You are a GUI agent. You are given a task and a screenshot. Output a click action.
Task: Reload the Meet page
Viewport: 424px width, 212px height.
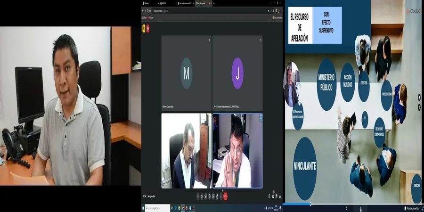point(147,11)
